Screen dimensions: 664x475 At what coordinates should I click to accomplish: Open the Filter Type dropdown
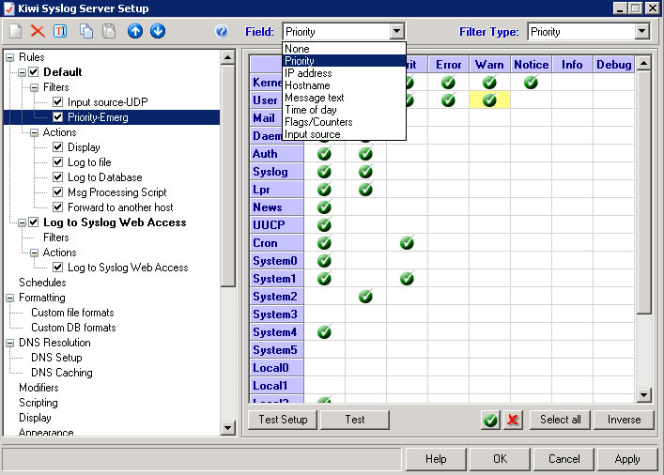pyautogui.click(x=641, y=31)
